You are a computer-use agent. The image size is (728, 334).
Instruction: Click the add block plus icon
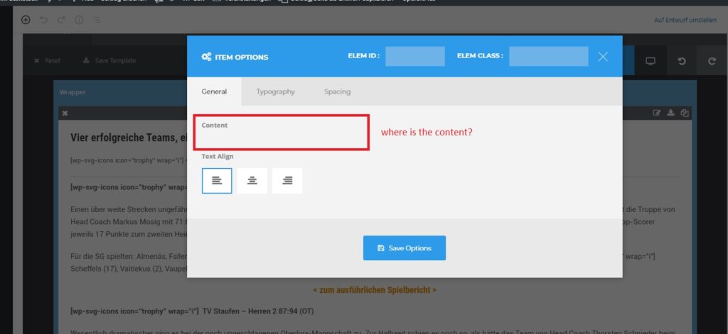coord(26,20)
